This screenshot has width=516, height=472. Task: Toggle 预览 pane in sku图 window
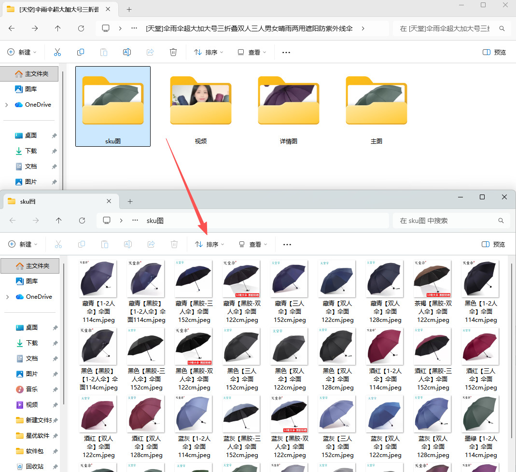[x=493, y=244]
